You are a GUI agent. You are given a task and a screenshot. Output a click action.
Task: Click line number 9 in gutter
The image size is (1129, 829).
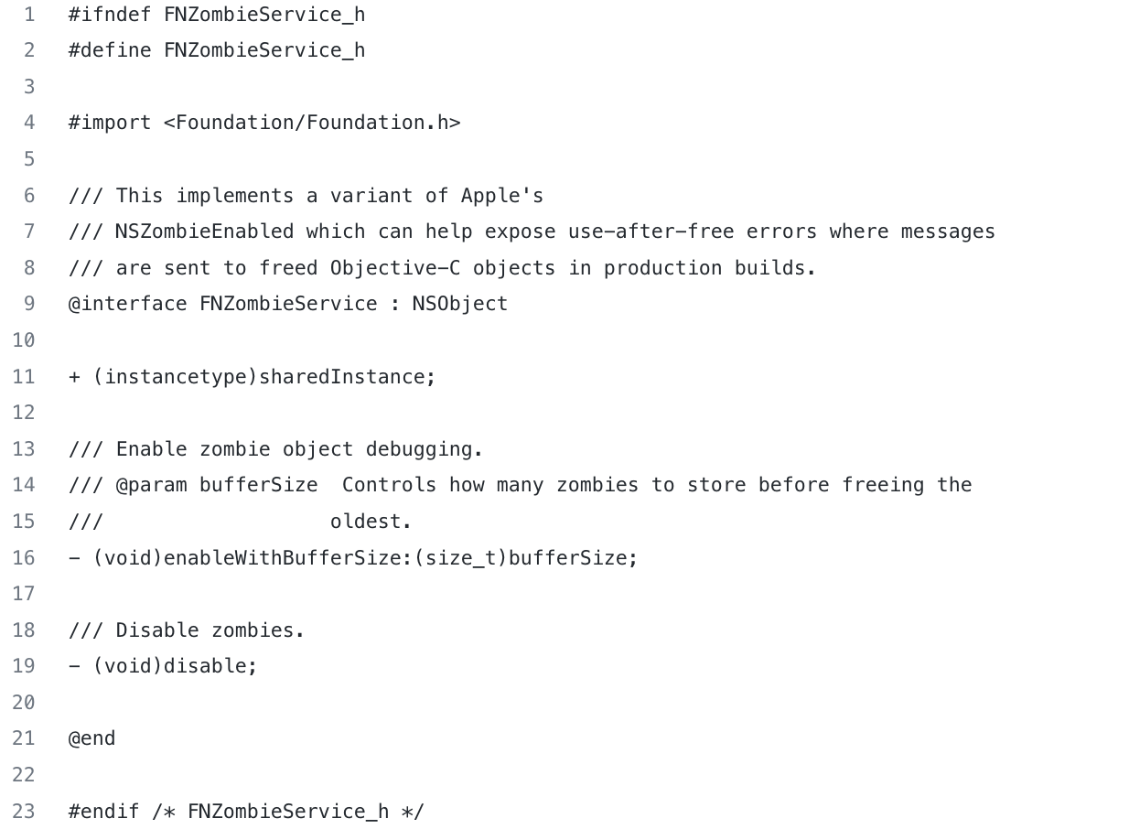29,304
